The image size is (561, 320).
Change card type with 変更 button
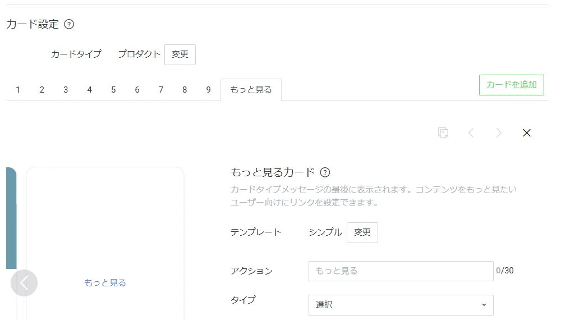point(180,54)
